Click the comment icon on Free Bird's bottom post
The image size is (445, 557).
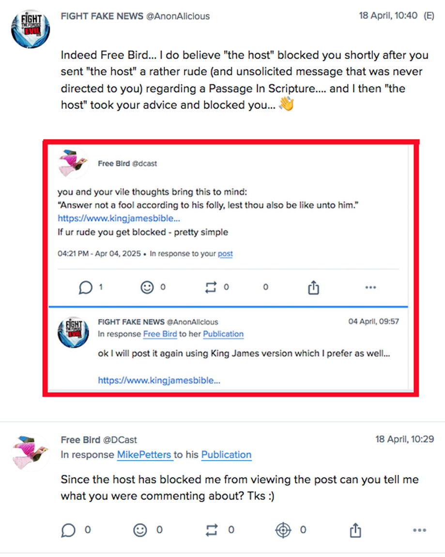69,530
